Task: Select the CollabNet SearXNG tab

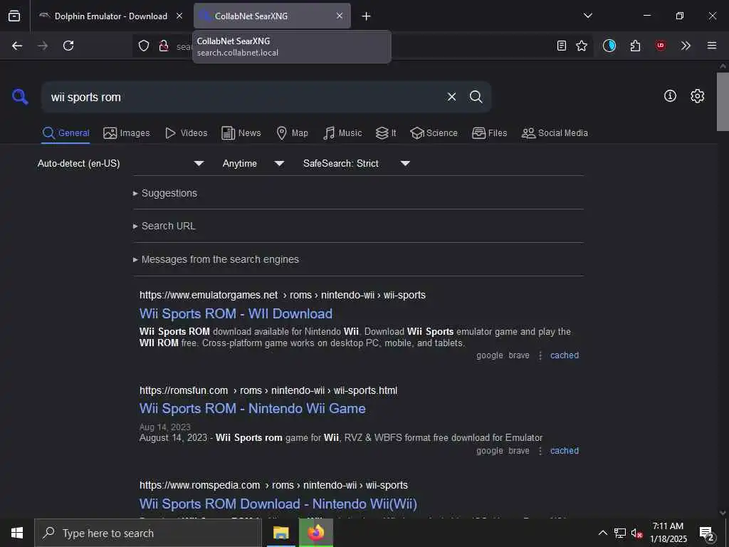Action: point(272,16)
